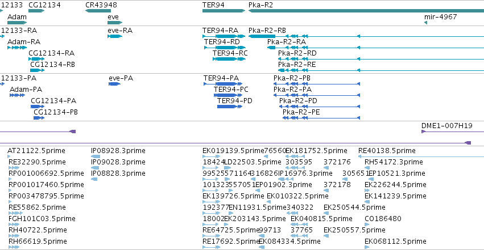The image size is (484, 250).
Task: Select the TER94 gene bar
Action: 224,11
